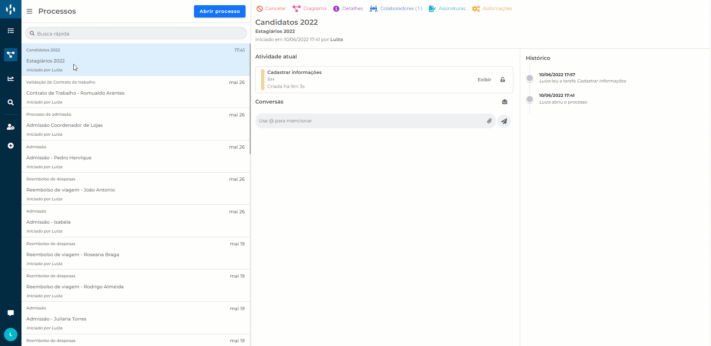
Task: Open the Assinaturas section
Action: tap(447, 9)
